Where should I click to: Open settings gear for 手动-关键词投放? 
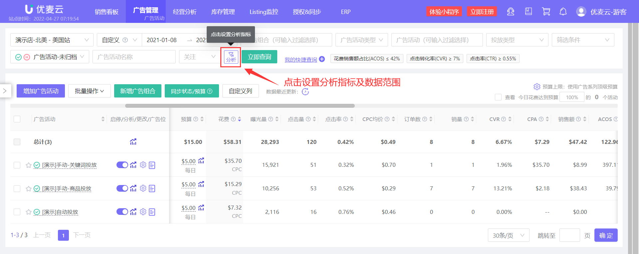pyautogui.click(x=143, y=165)
